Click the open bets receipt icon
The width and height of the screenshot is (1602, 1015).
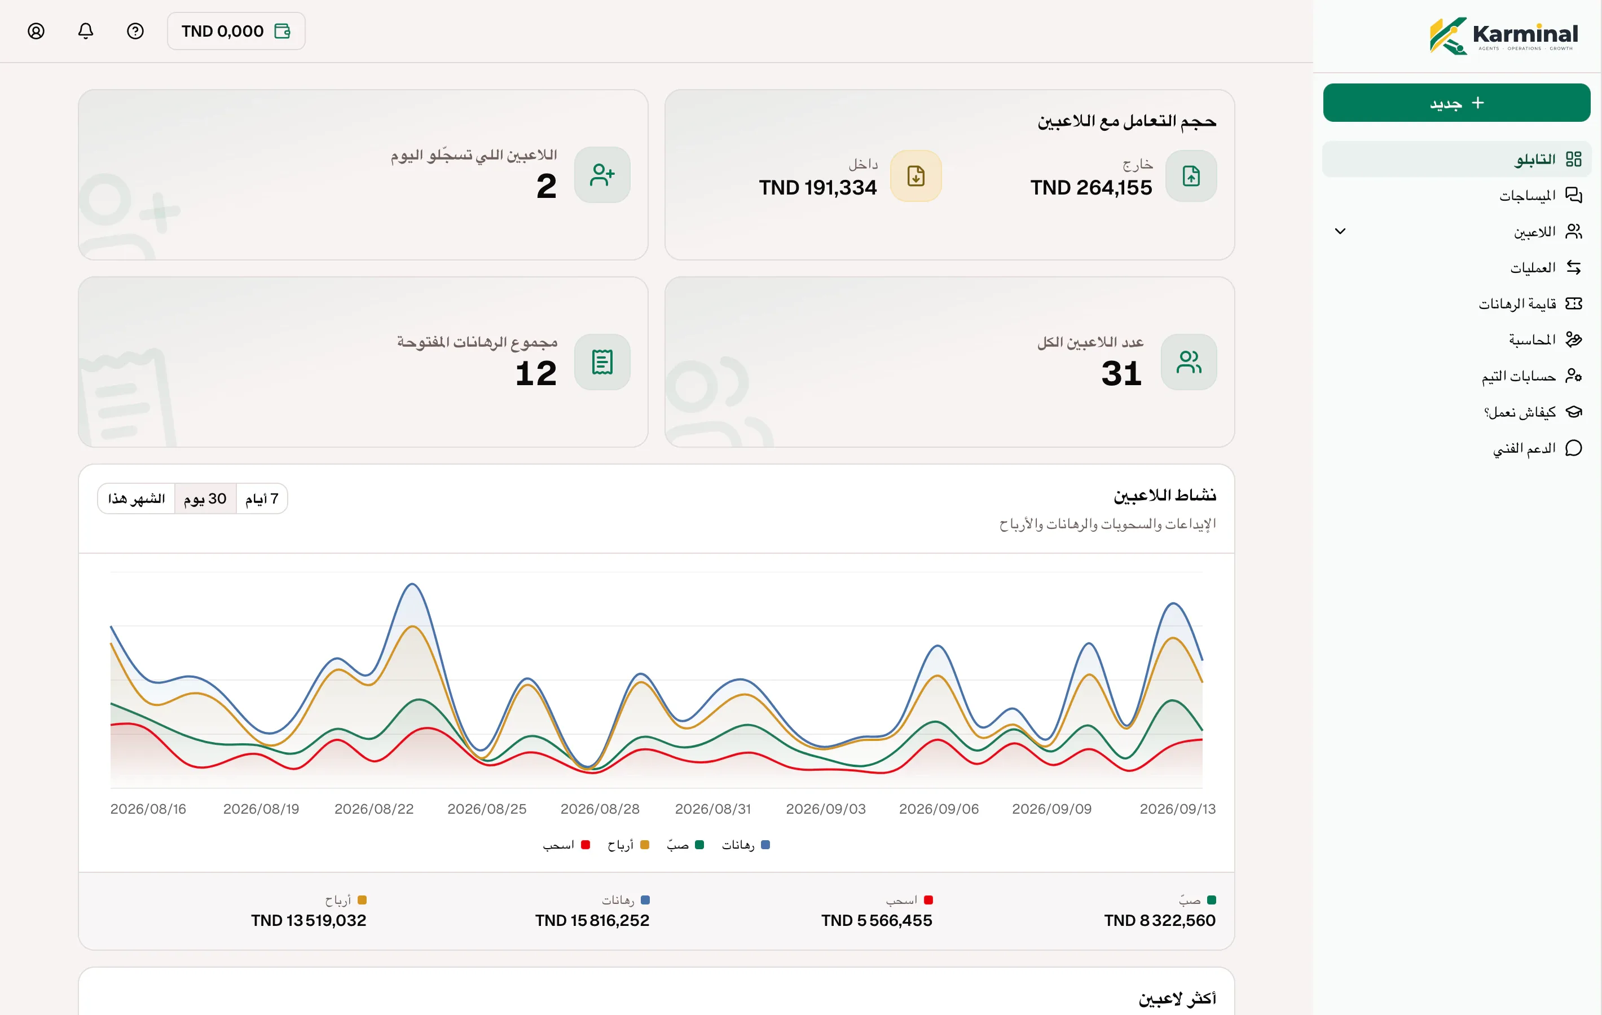tap(602, 362)
